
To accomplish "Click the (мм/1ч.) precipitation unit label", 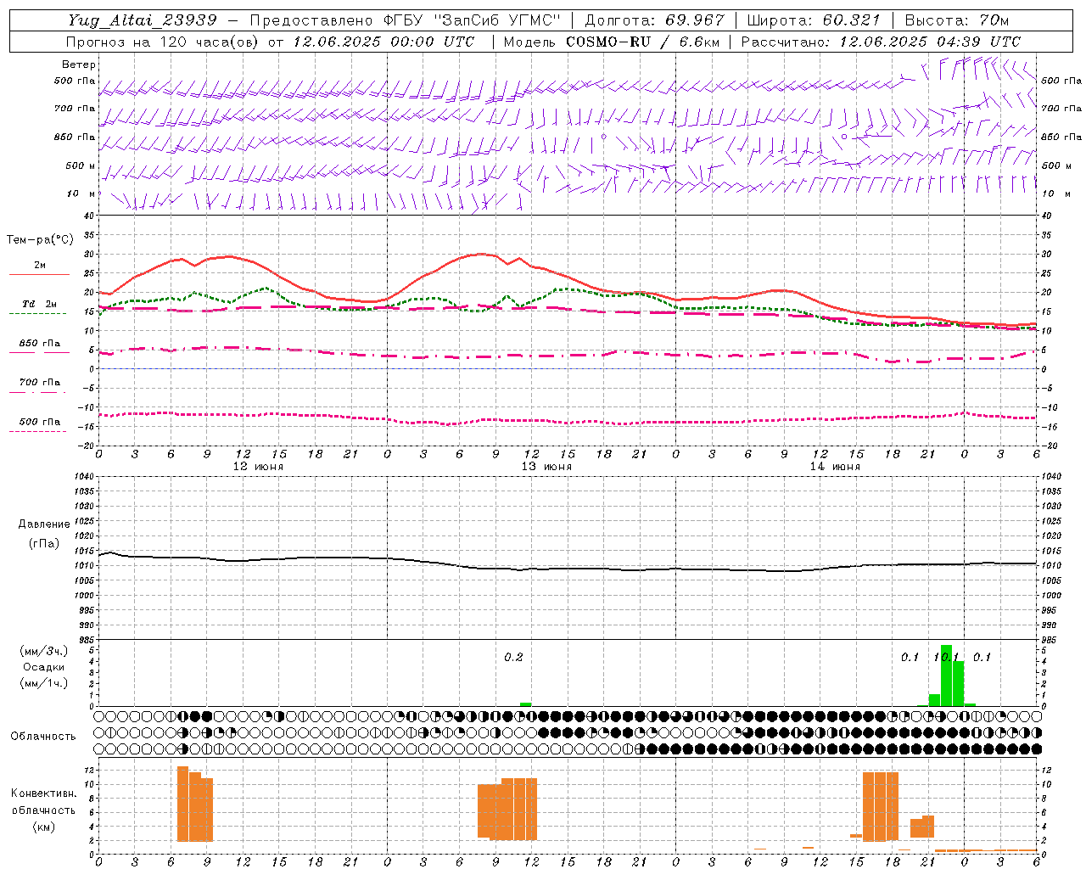I will click(x=44, y=683).
